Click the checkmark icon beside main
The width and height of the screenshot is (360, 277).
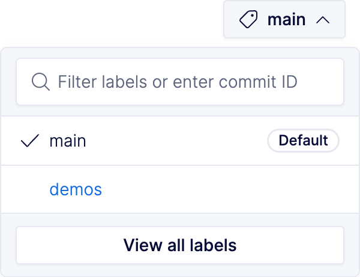[30, 141]
